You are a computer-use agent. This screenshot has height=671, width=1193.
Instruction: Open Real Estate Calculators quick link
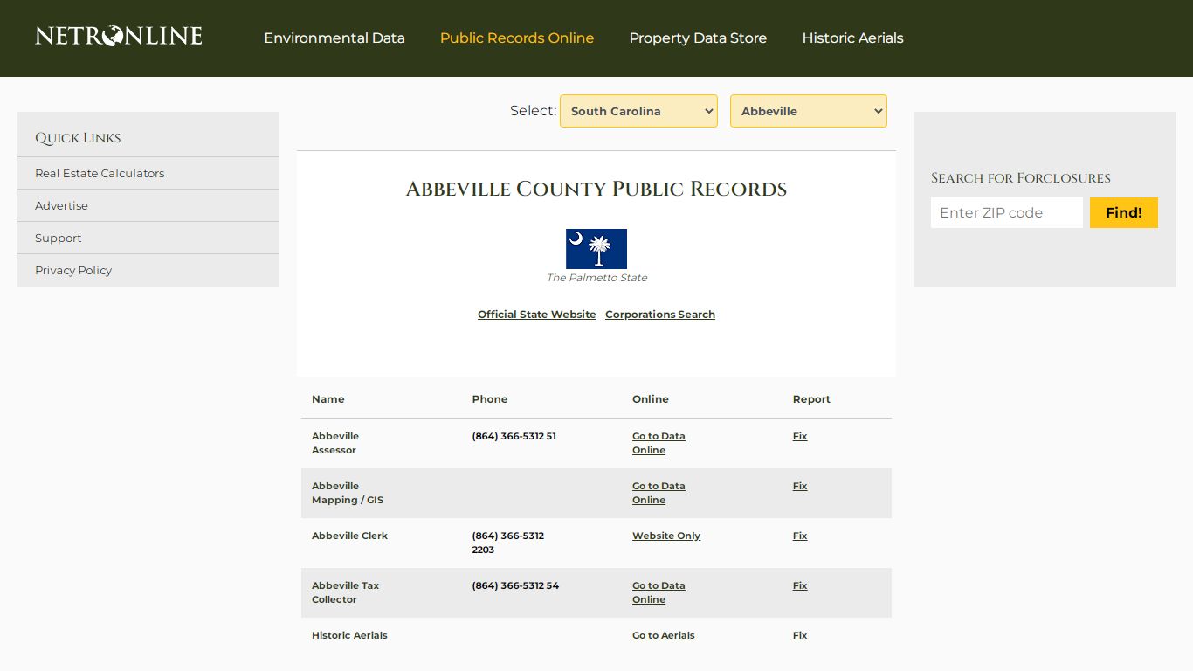pyautogui.click(x=100, y=173)
